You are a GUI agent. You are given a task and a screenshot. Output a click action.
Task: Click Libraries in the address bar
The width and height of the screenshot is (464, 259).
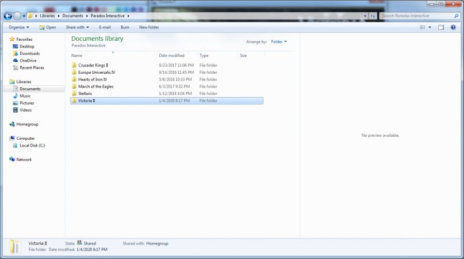coord(47,15)
